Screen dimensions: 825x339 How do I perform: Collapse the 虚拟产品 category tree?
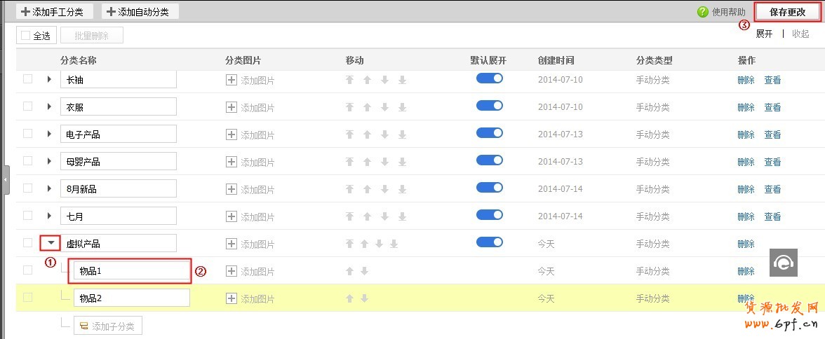point(51,244)
